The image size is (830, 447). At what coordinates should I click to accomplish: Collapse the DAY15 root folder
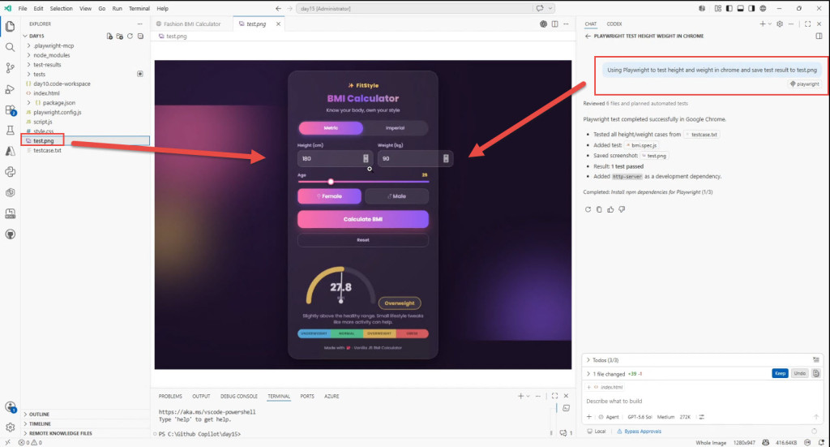click(25, 36)
